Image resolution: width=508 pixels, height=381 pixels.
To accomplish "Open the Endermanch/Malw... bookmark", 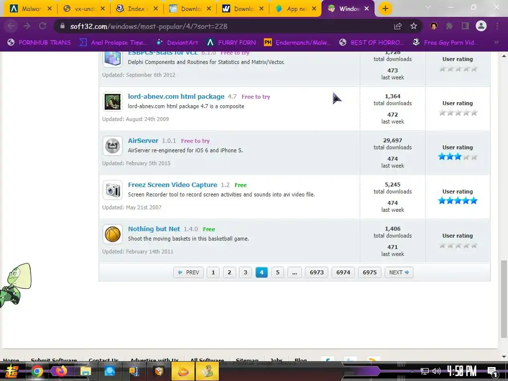I will coord(298,43).
